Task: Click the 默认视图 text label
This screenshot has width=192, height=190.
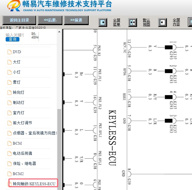Action: point(146,22)
